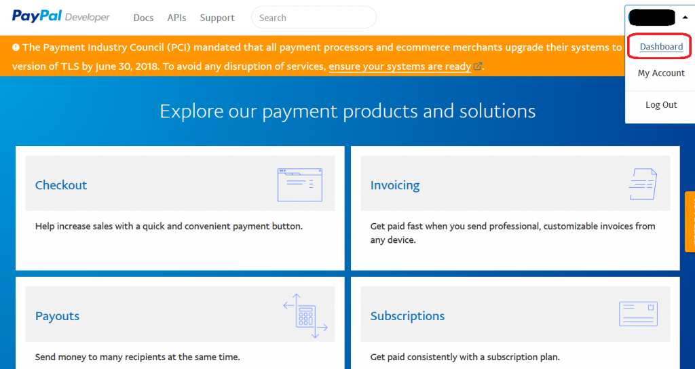Select Dashboard from account menu
This screenshot has width=695, height=369.
661,46
